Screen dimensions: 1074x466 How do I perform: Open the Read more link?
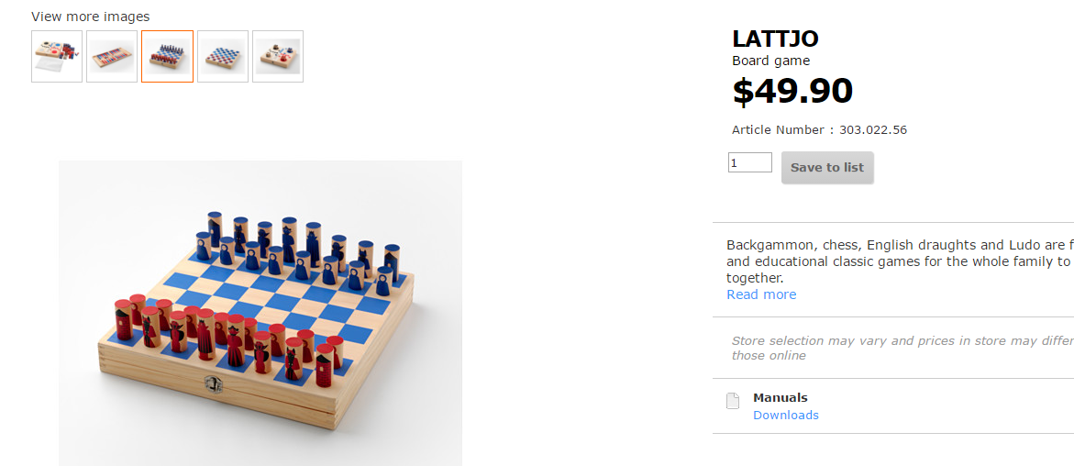(x=761, y=294)
